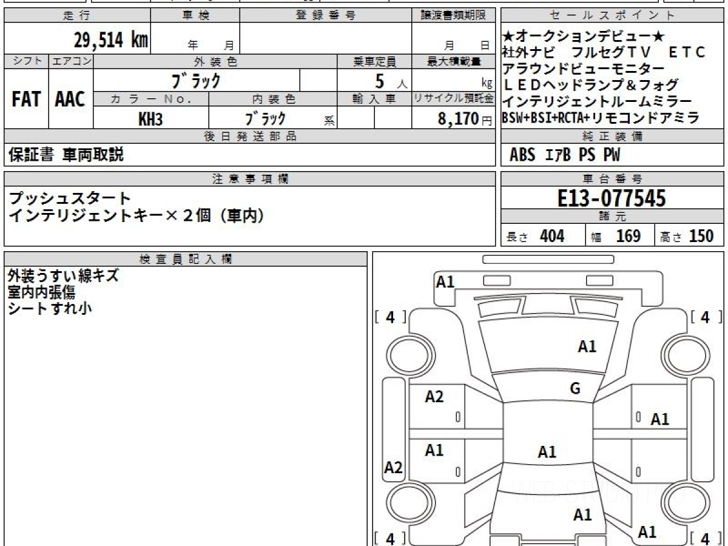This screenshot has height=546, width=728.
Task: Click the chassis number E13-077545
Action: [x=612, y=198]
